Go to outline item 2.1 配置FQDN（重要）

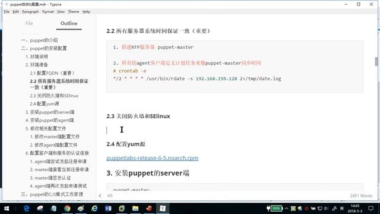(x=52, y=73)
